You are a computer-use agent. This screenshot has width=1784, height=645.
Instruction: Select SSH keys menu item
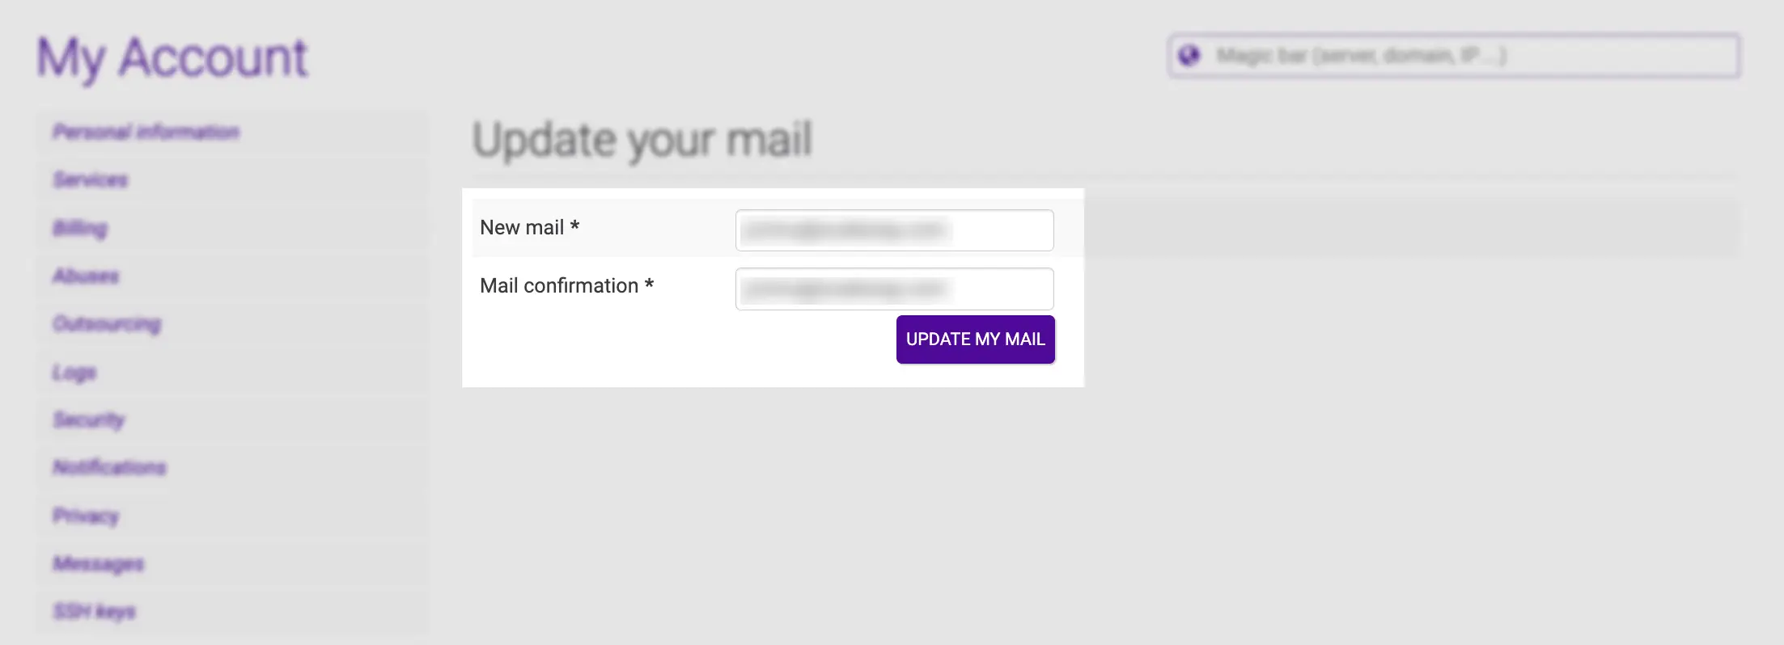[94, 611]
